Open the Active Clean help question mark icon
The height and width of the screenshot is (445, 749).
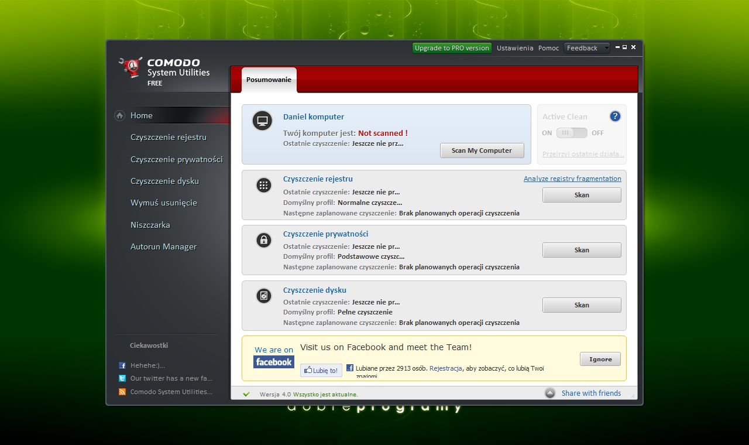[615, 116]
